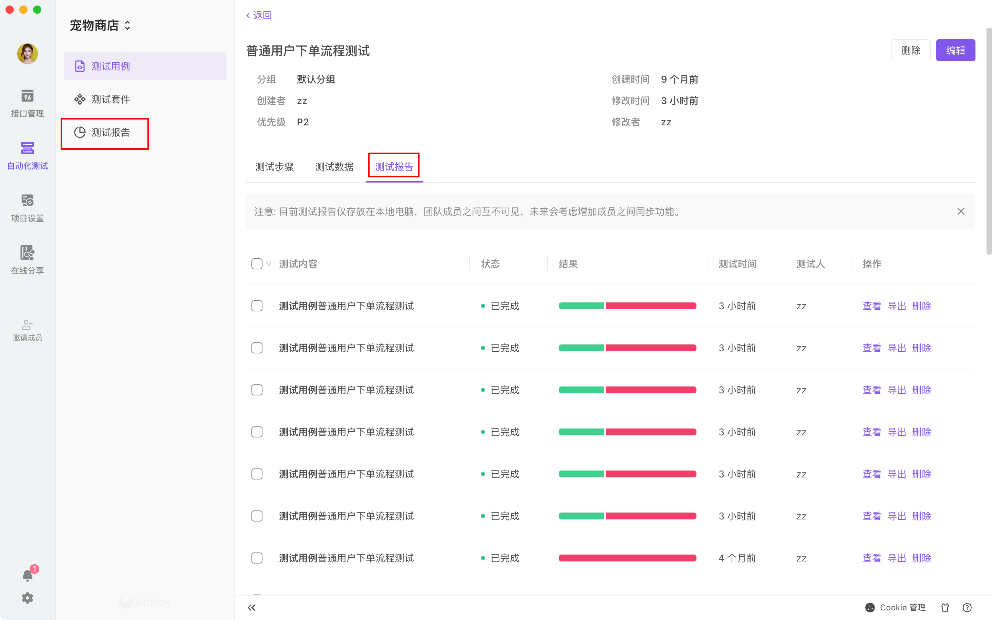Click the shirt theme icon

(x=945, y=607)
